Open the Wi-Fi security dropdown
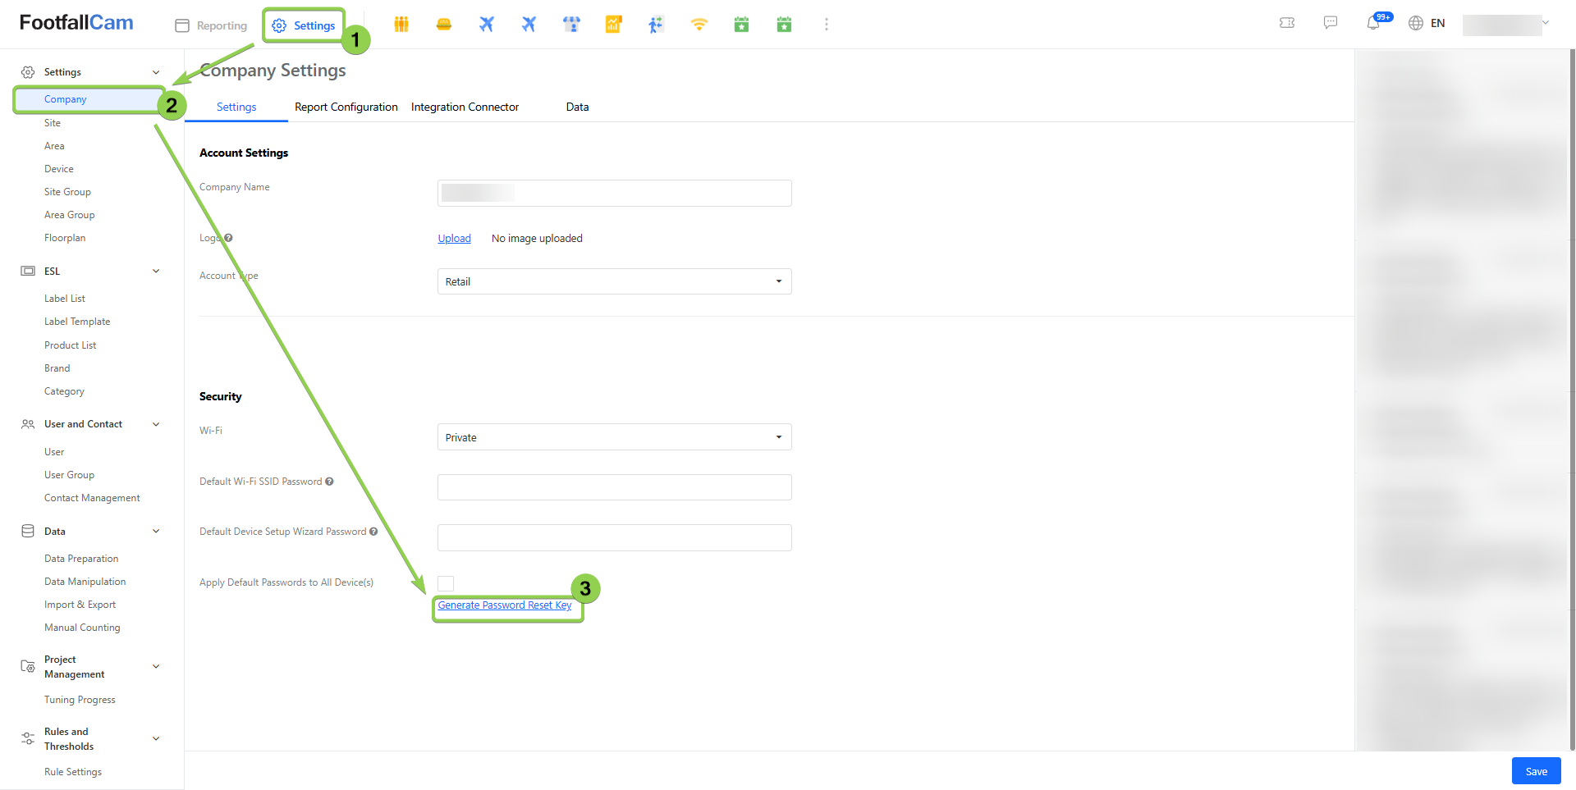The height and width of the screenshot is (790, 1576). 614,437
